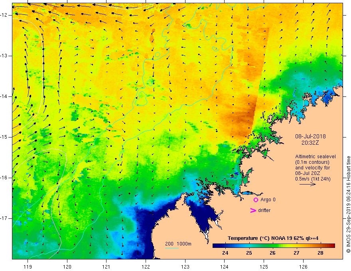
Task: Click latitude axis label -13
Action: click(4, 56)
